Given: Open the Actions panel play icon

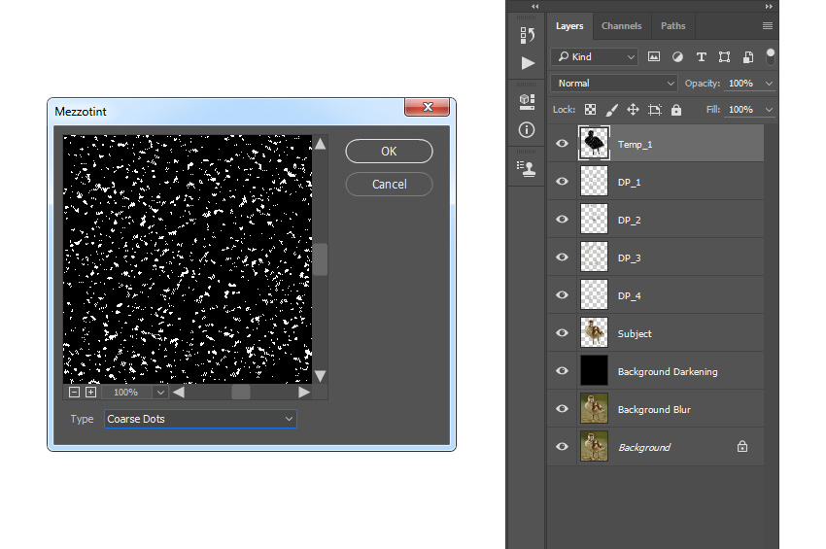Looking at the screenshot, I should tap(528, 63).
